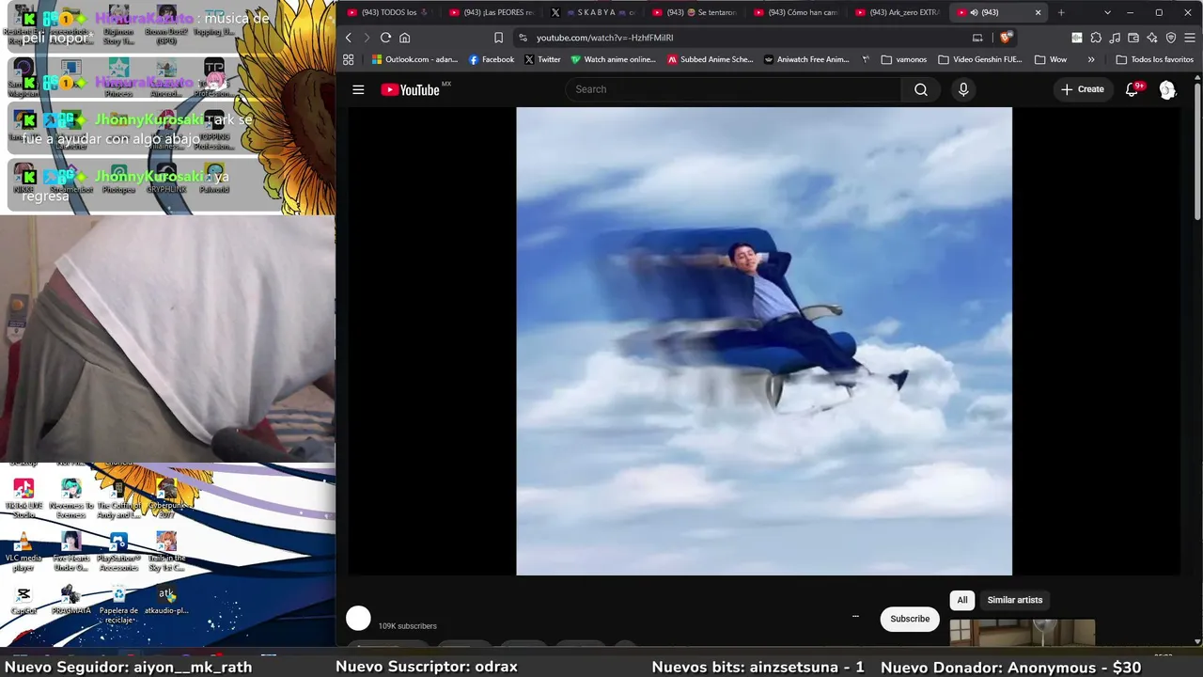Viewport: 1203px width, 677px height.
Task: Open the site information icon in address bar
Action: (x=523, y=38)
